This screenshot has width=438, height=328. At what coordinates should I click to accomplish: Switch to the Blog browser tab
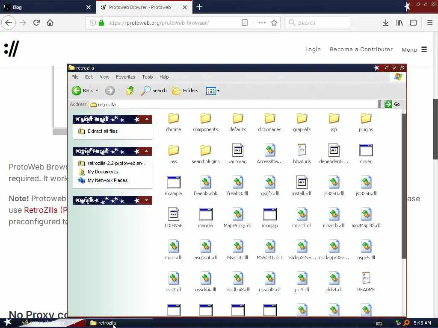click(x=48, y=7)
